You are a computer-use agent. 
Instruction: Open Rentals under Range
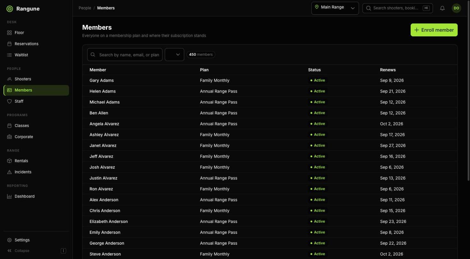[x=36, y=161]
